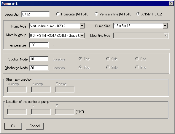
Task: Click the Pump type combo box text
Action: (55, 26)
